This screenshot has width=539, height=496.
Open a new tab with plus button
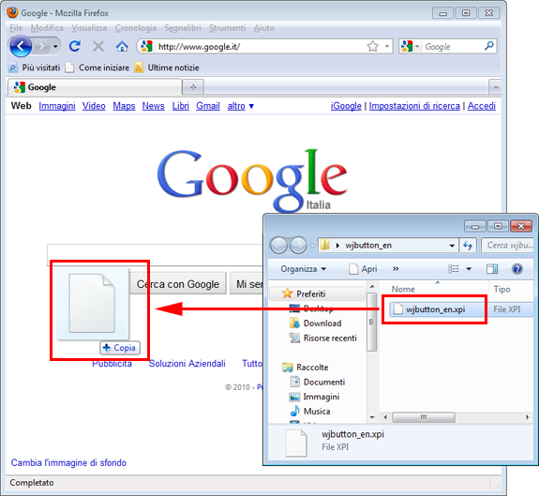pos(193,87)
